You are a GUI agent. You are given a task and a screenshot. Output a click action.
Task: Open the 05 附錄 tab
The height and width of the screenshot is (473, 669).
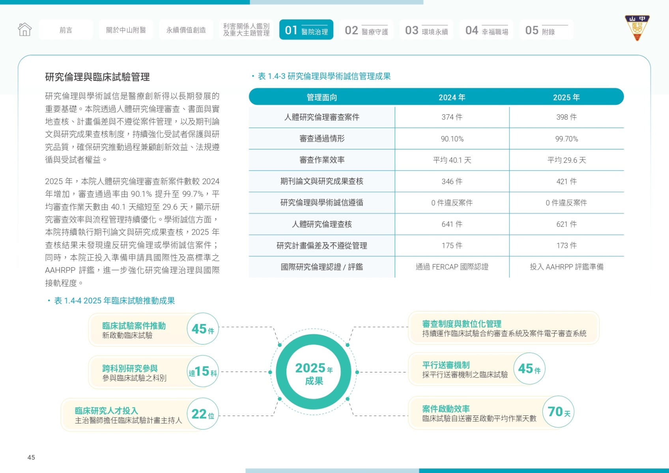click(x=547, y=30)
